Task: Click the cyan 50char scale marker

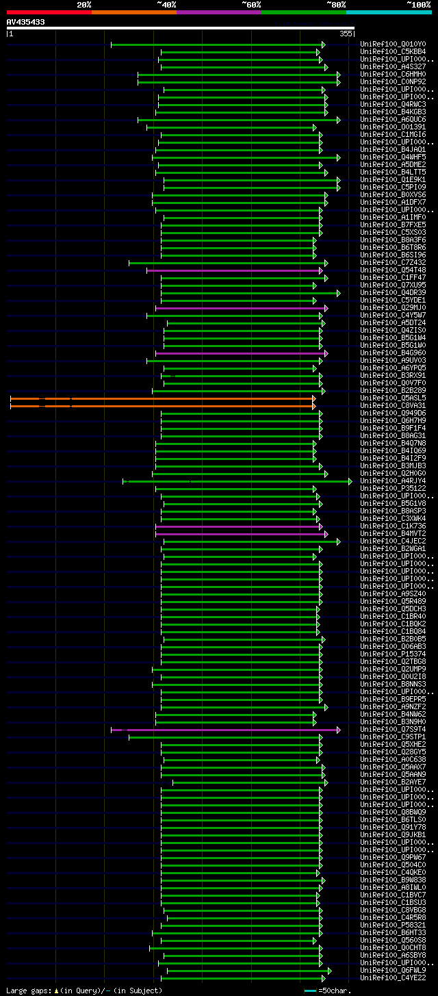Action: [311, 990]
